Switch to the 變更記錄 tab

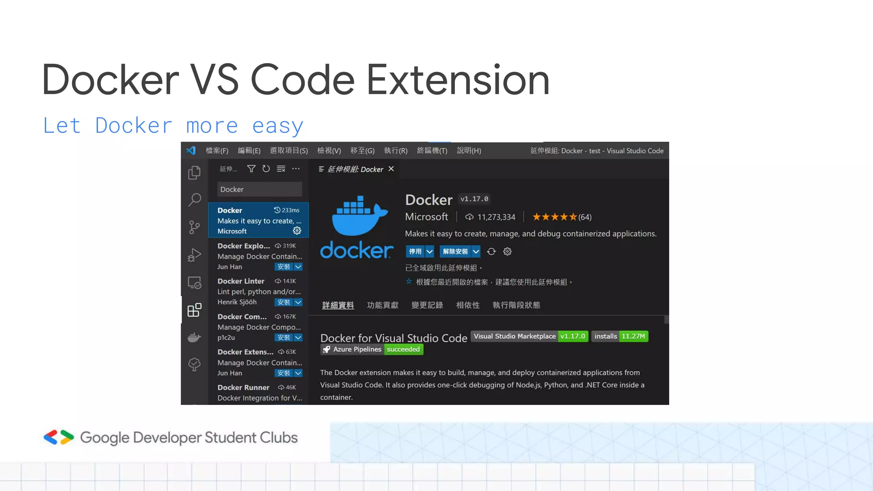coord(427,305)
